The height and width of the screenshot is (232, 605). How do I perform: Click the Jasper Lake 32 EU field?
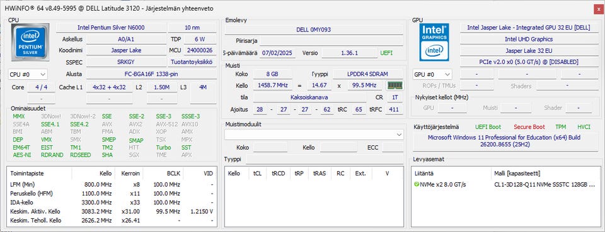coord(528,50)
